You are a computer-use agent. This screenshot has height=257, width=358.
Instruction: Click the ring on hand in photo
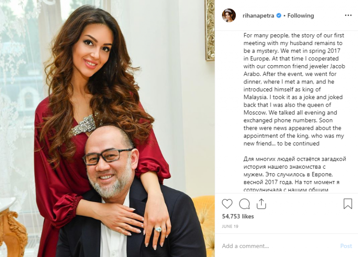[158, 229]
